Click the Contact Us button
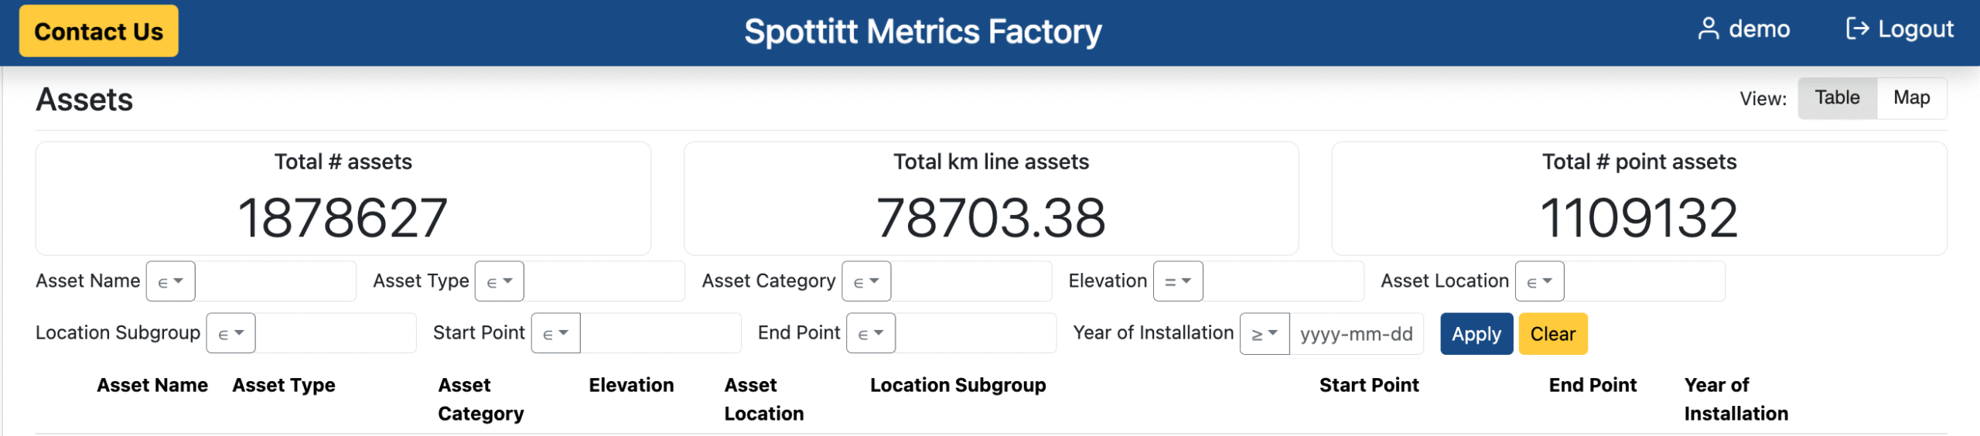This screenshot has height=436, width=1980. (99, 31)
